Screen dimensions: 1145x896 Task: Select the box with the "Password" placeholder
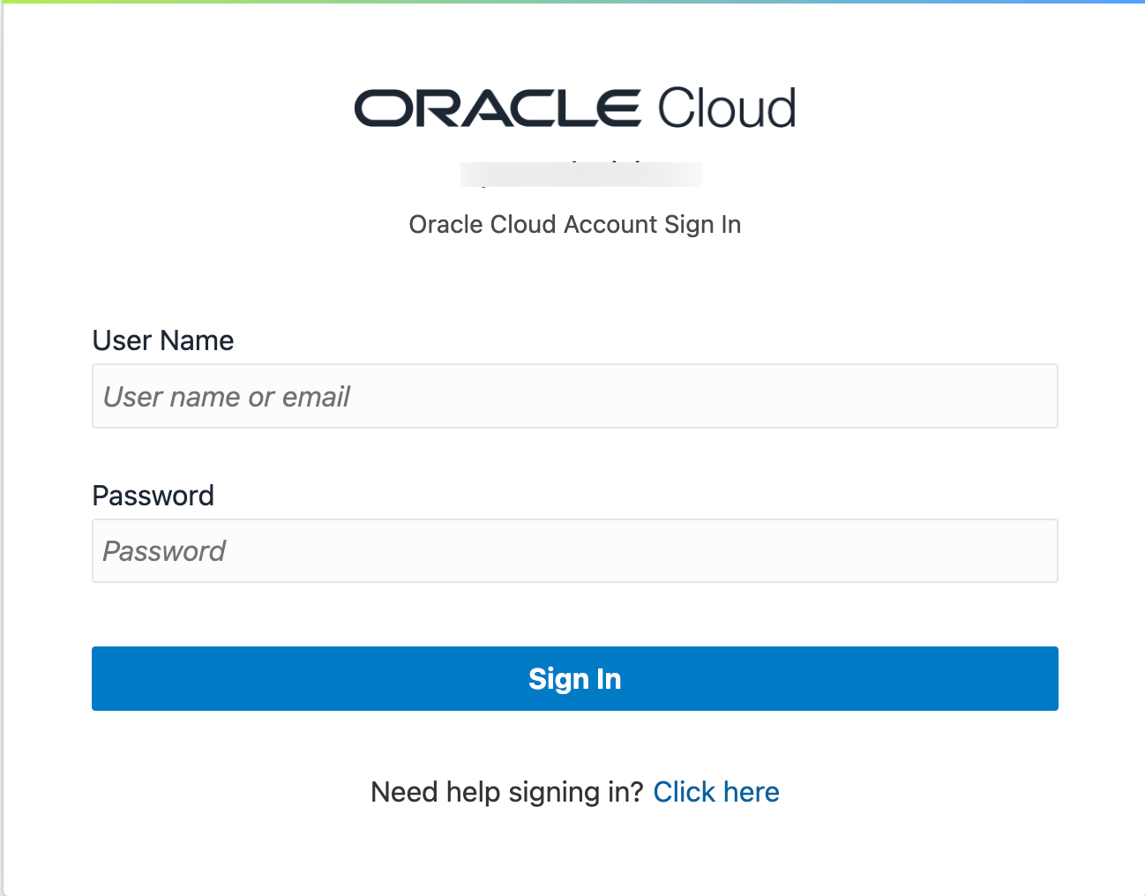point(574,551)
